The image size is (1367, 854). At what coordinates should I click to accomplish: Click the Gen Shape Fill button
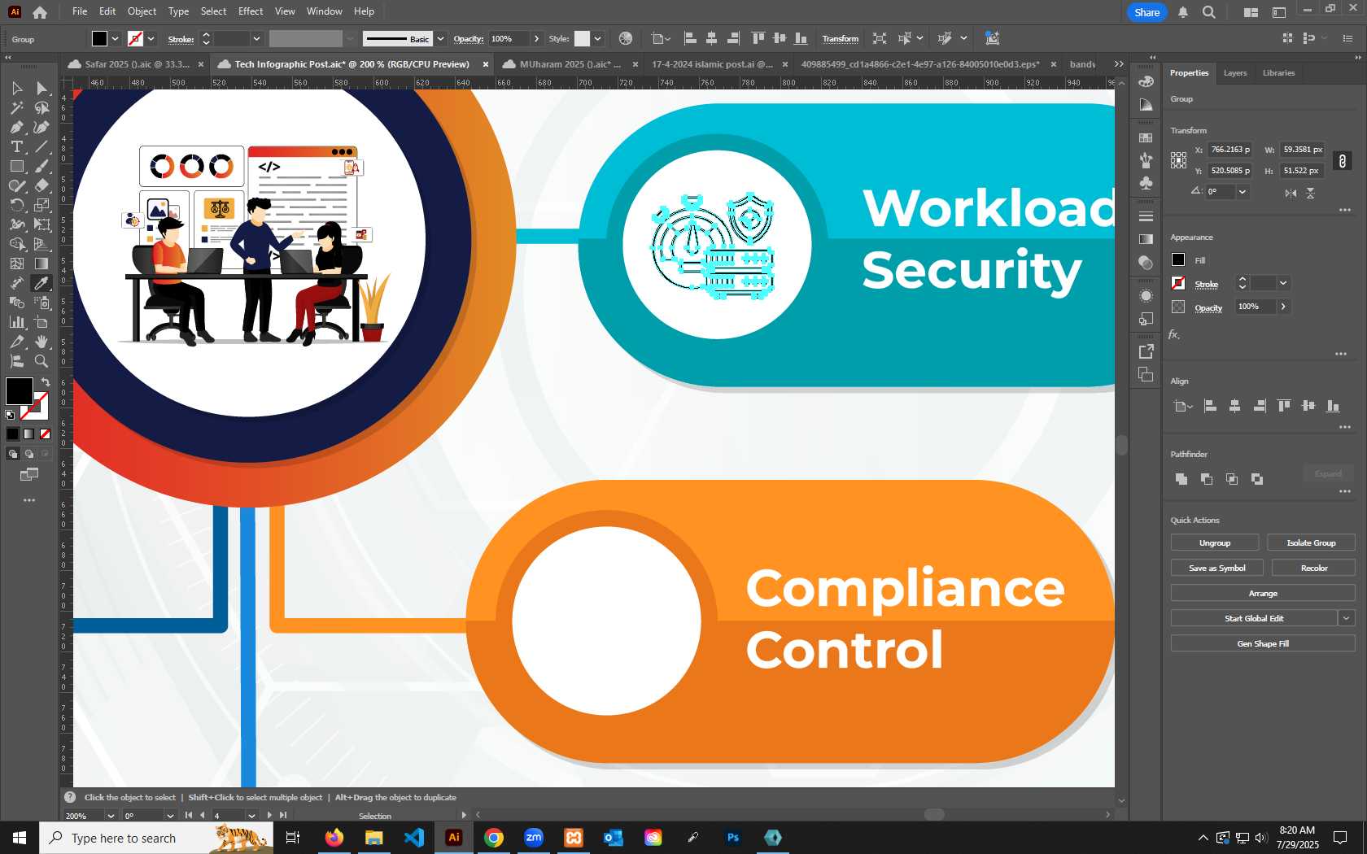[x=1263, y=643]
